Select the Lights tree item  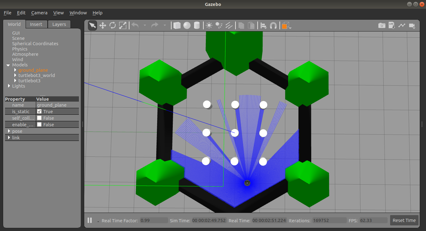19,86
